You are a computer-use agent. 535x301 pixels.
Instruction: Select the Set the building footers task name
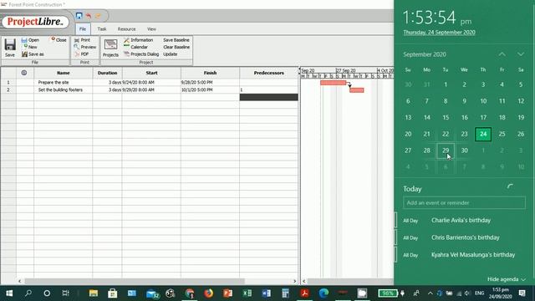[x=60, y=89]
